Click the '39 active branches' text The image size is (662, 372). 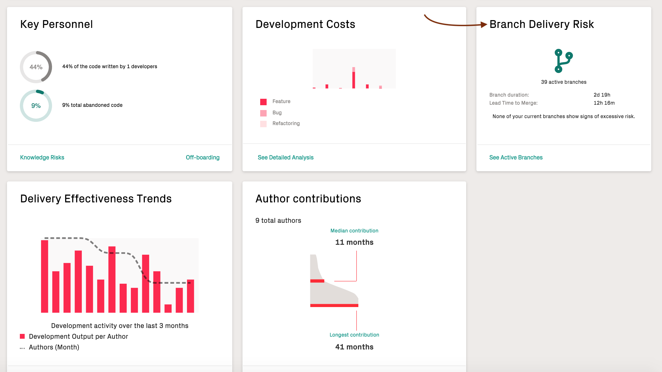(x=564, y=82)
